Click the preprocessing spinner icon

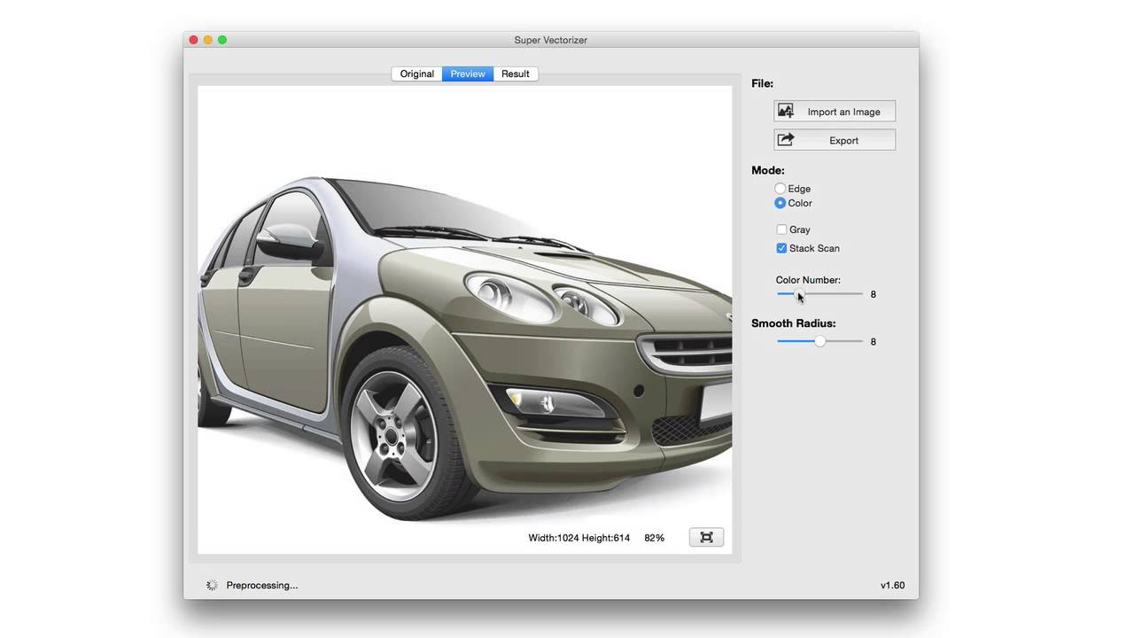(x=211, y=585)
